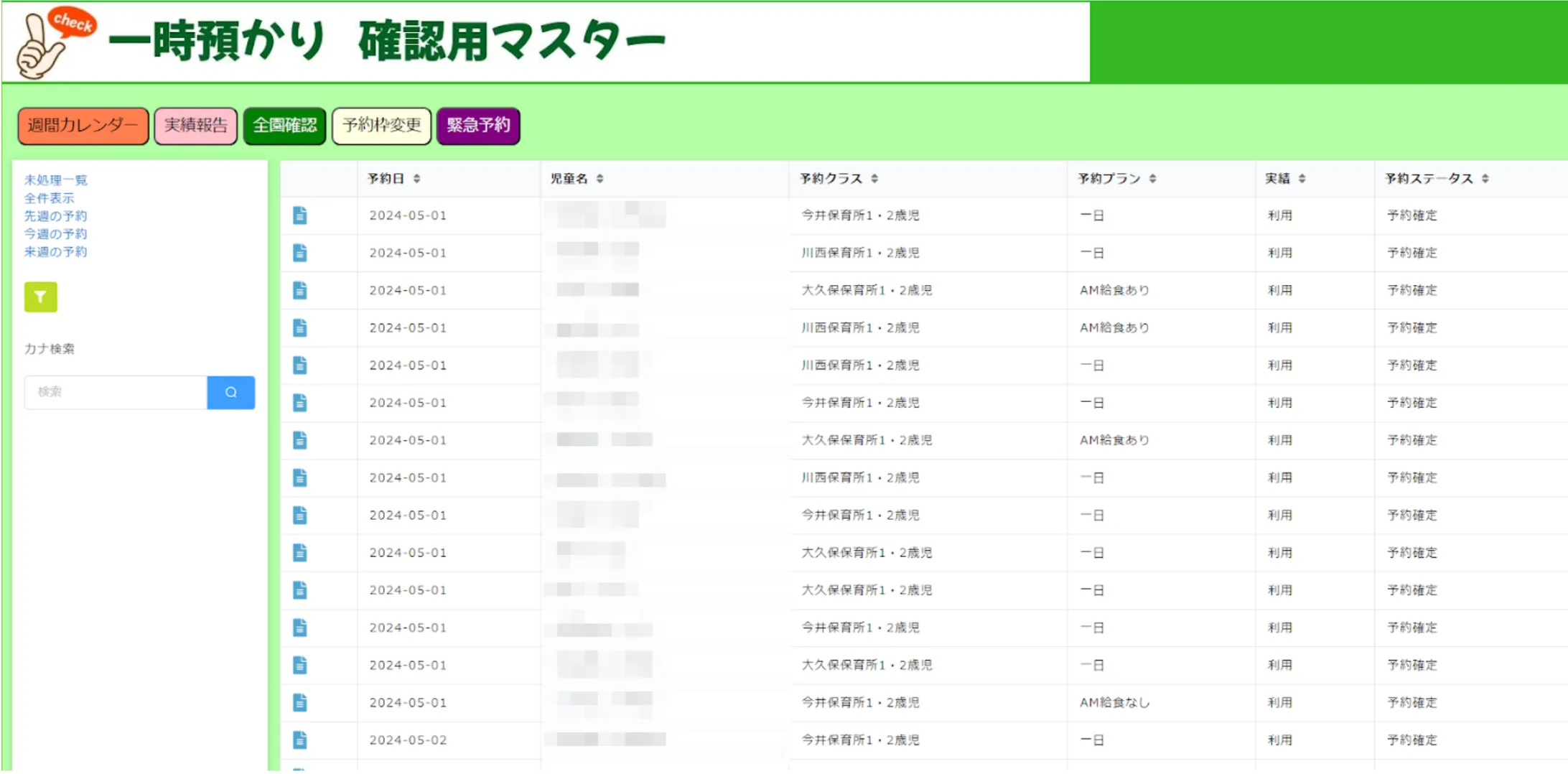The height and width of the screenshot is (774, 1568).
Task: Sort table by 予約クラス column
Action: coord(874,179)
